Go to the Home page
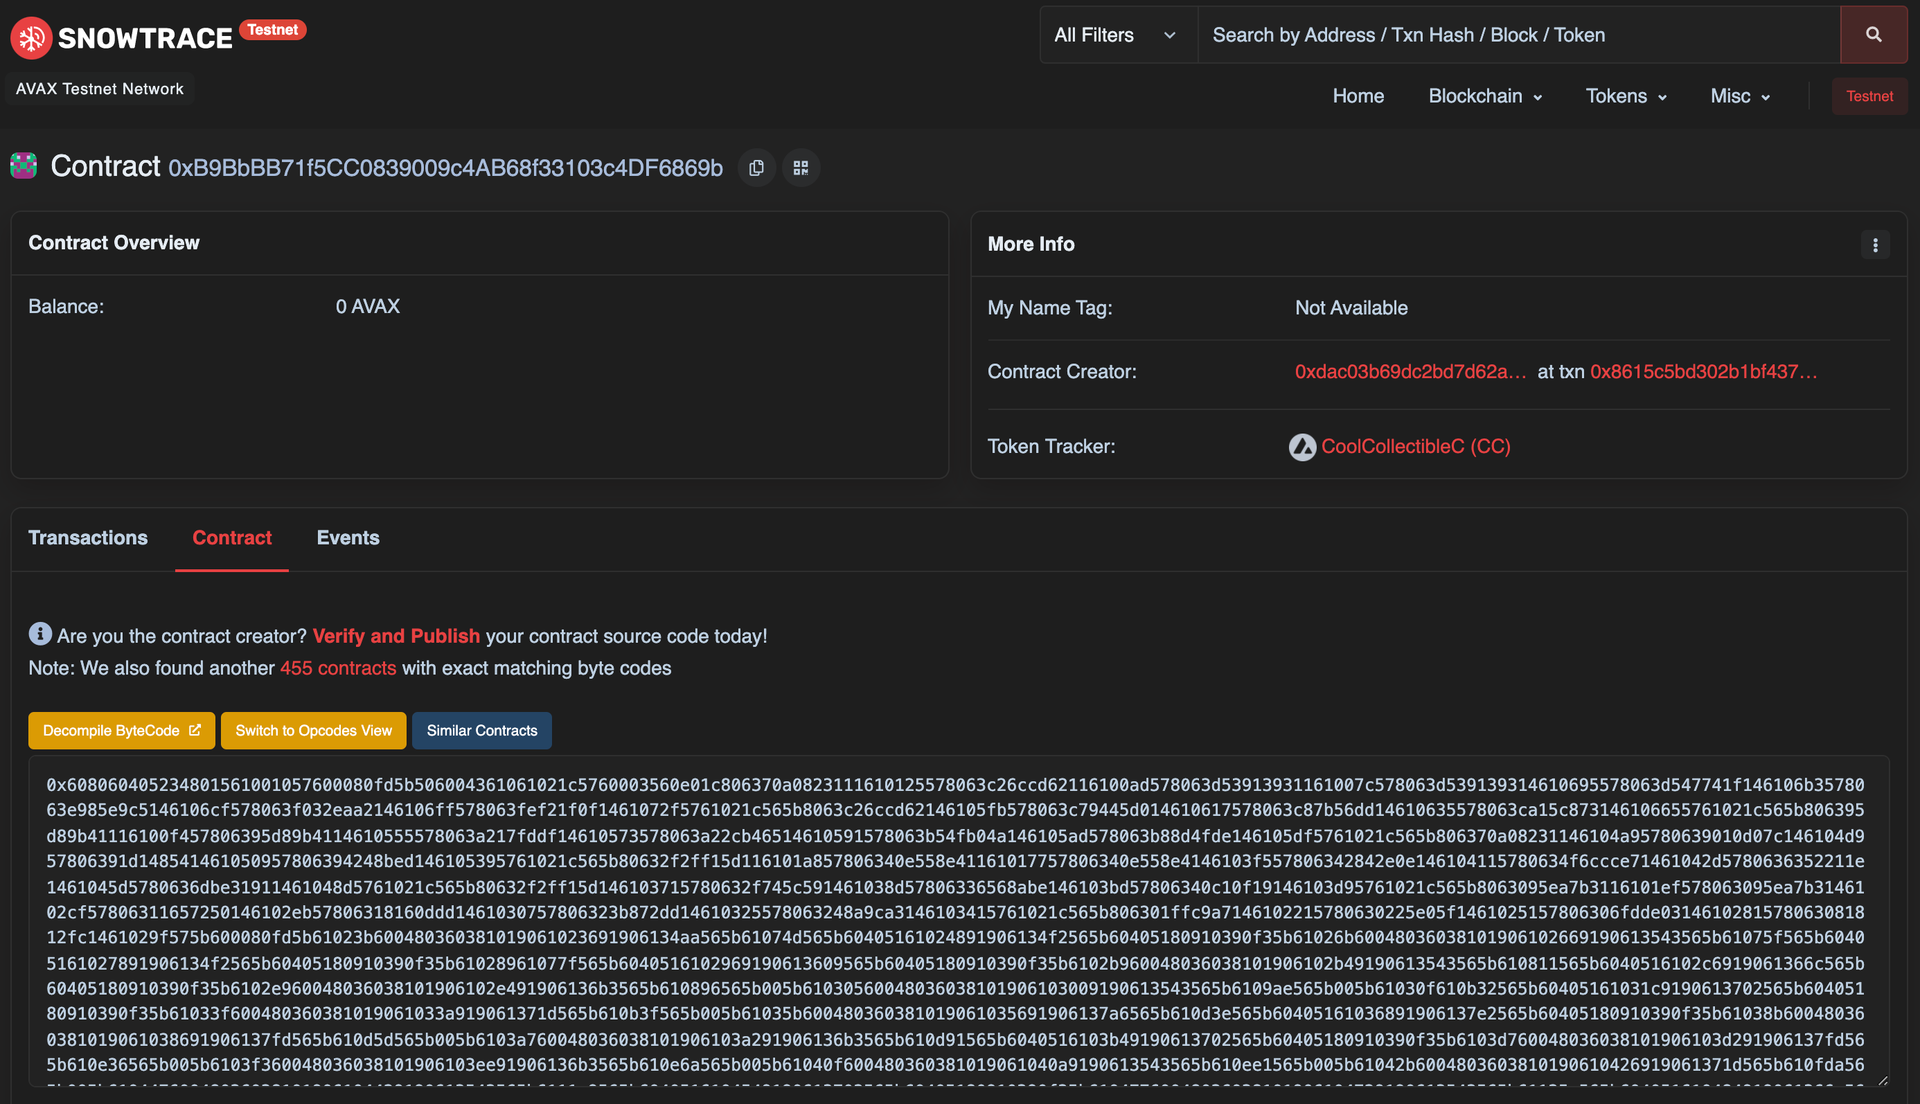Viewport: 1920px width, 1104px height. click(x=1358, y=96)
